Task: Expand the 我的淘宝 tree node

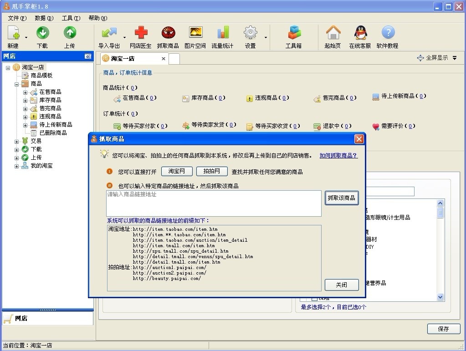Action: pos(17,166)
